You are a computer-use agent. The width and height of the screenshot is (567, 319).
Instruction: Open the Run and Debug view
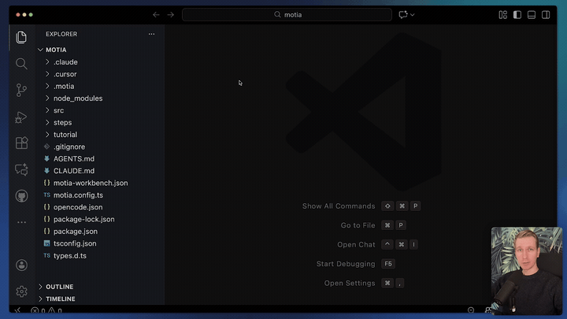pos(21,117)
